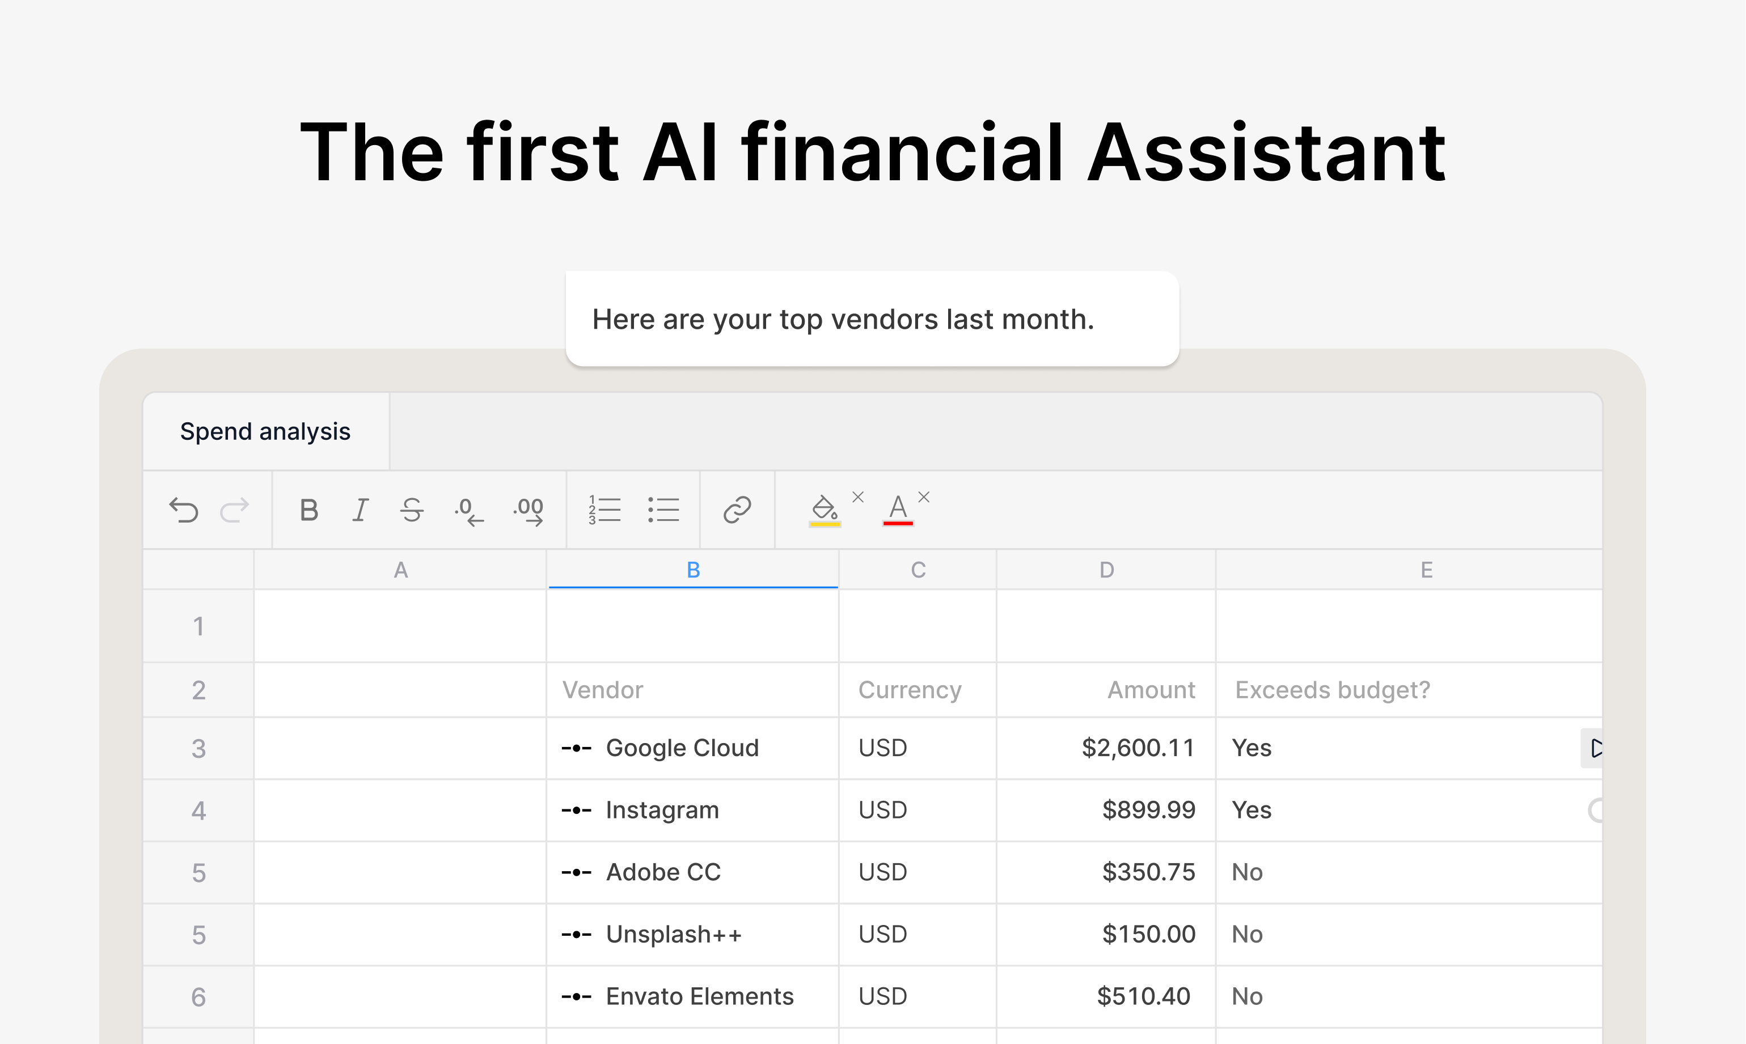Click the $350.75 amount cell
Screen dimensions: 1746x1044
(1106, 872)
